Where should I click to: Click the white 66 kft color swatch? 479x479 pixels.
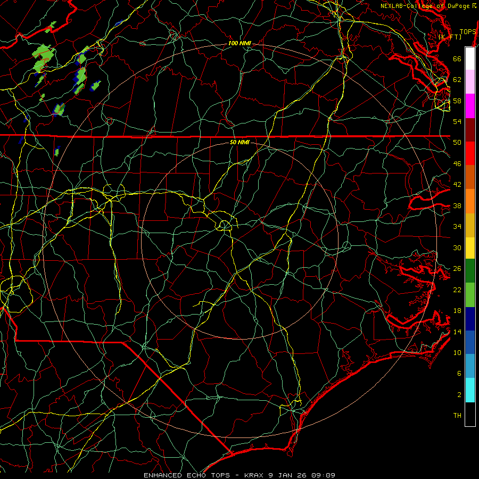470,59
